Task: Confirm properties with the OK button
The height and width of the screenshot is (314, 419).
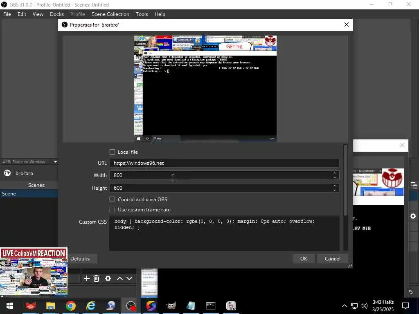Action: (304, 258)
